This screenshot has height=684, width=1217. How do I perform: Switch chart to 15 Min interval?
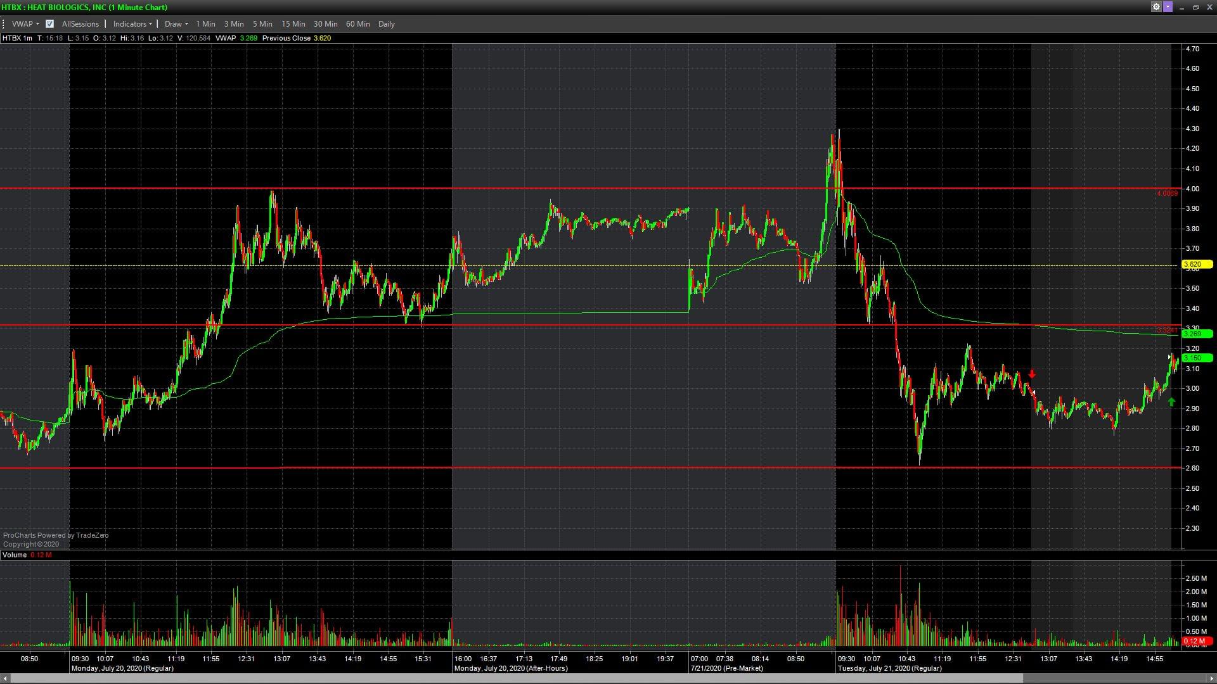293,24
